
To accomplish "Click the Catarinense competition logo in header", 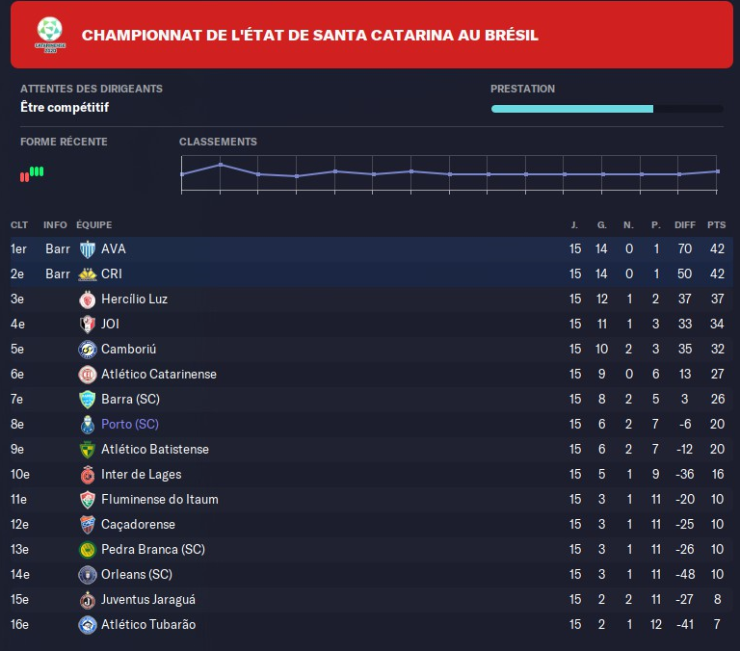I will click(x=45, y=34).
